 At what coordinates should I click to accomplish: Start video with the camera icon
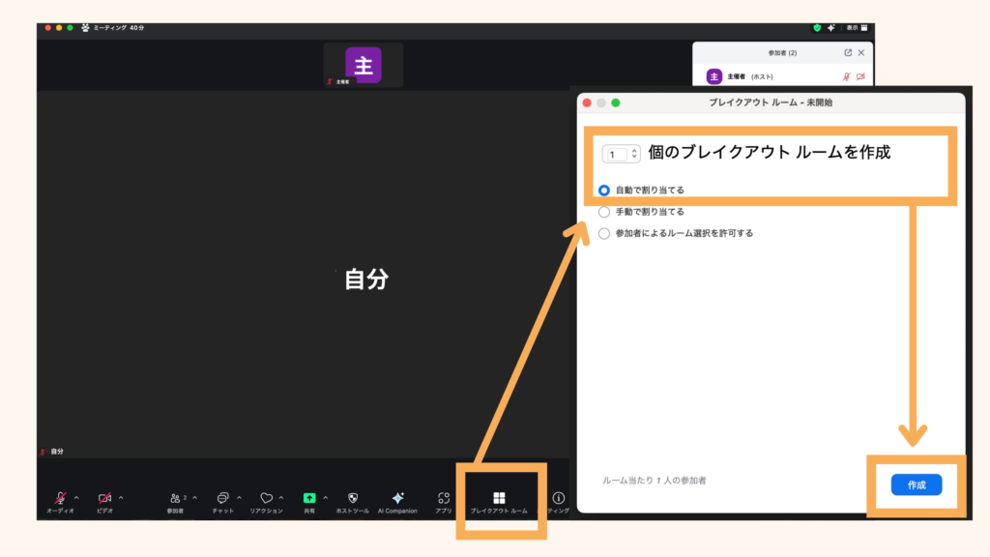point(104,496)
